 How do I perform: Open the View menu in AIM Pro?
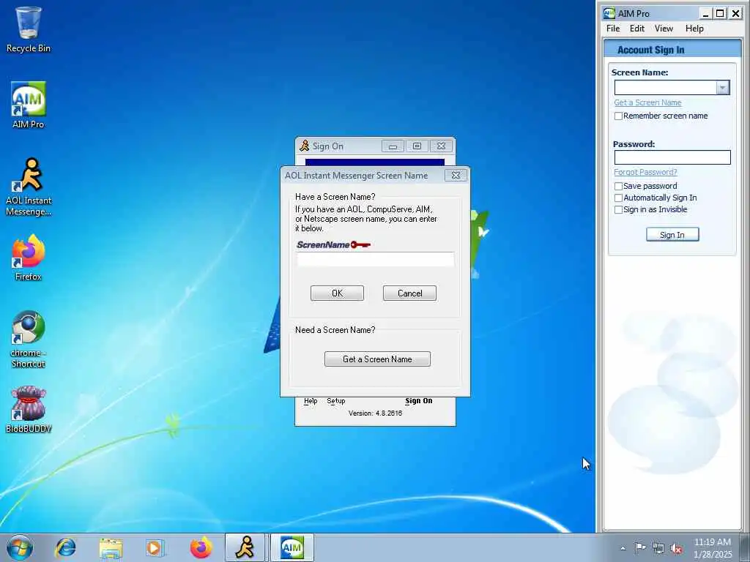(x=664, y=29)
